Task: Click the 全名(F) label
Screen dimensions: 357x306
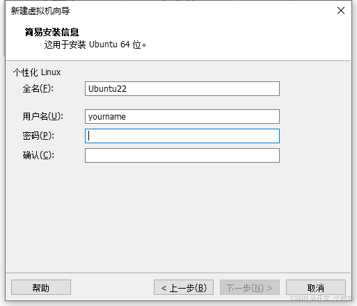Action: (38, 88)
